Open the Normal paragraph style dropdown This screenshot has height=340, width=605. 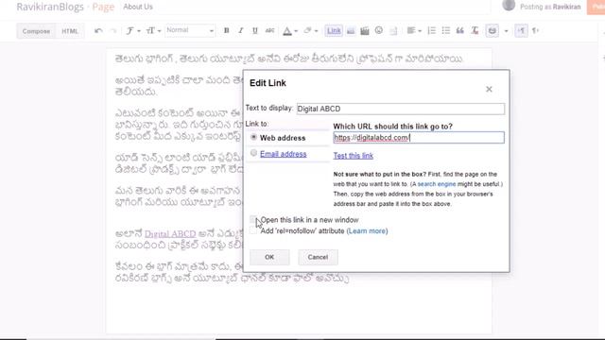click(x=190, y=30)
